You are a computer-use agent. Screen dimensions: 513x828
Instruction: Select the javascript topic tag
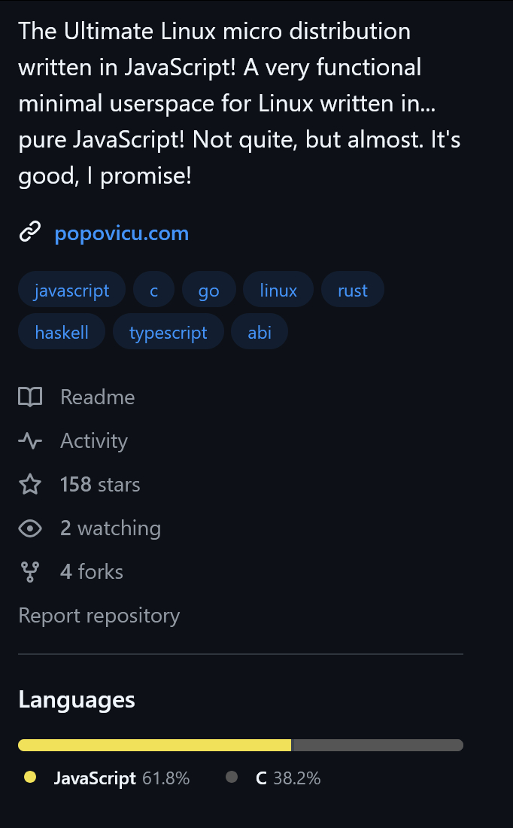click(71, 289)
